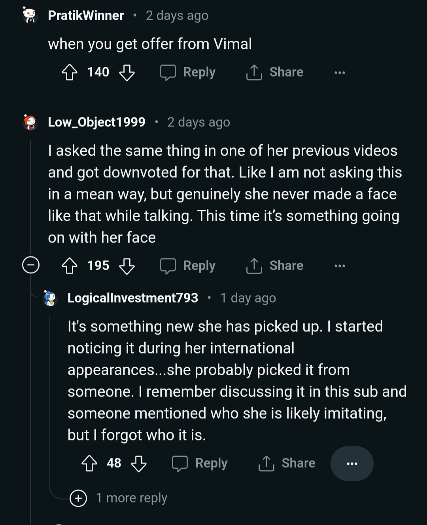Downvote the comment with 195 votes

(x=127, y=266)
